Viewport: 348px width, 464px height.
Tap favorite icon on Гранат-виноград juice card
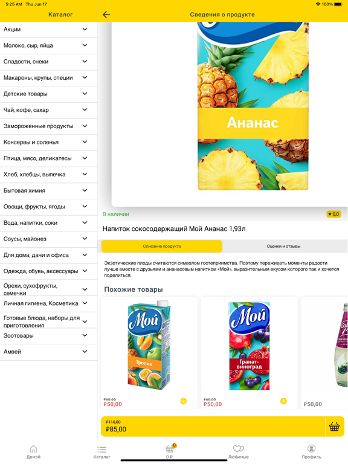pos(283,401)
